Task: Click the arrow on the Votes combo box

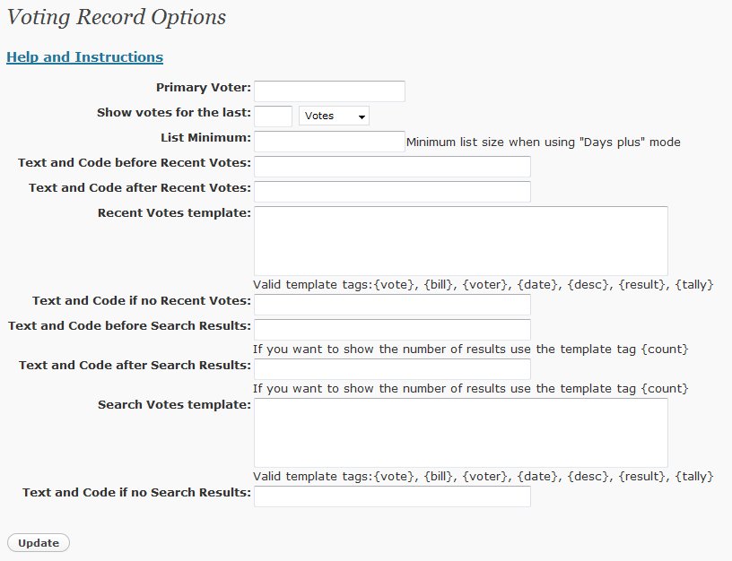Action: click(x=362, y=117)
